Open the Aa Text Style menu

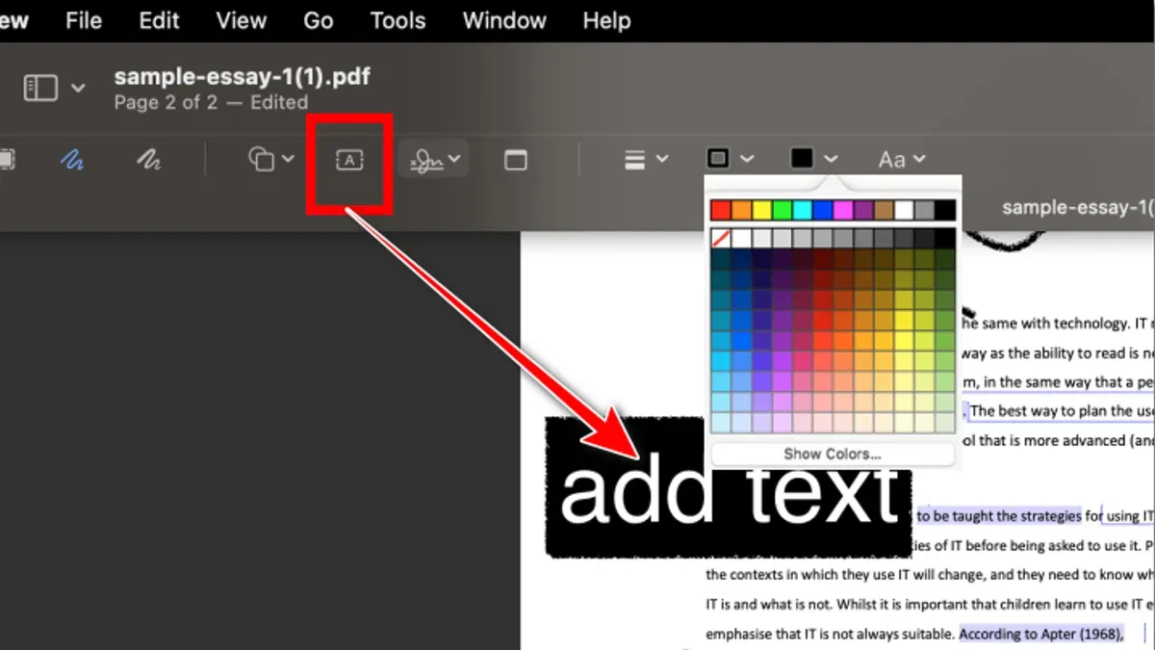(x=902, y=160)
